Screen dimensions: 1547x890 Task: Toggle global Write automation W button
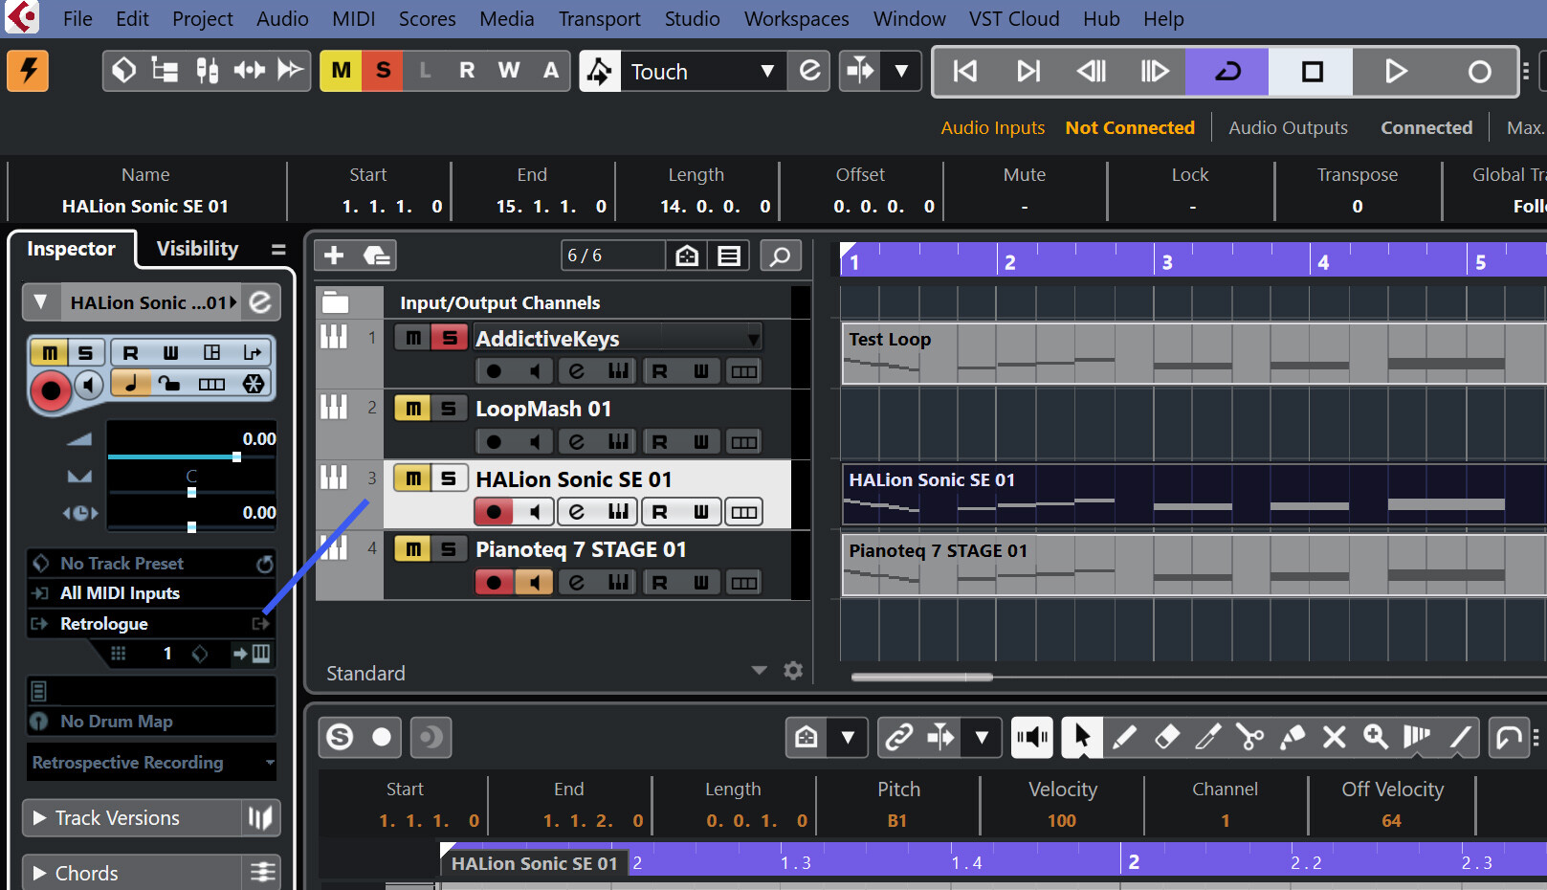coord(509,71)
